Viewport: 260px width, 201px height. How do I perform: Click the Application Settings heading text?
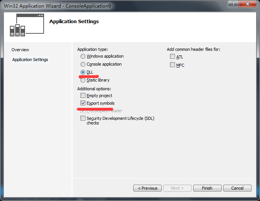tap(74, 22)
